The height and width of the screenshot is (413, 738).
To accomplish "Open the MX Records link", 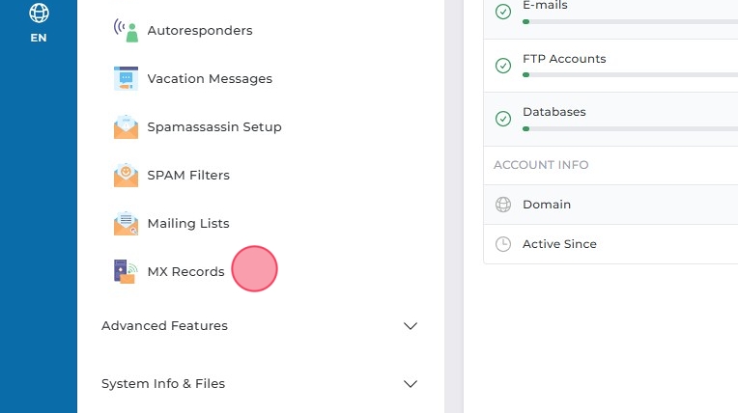I will coord(185,272).
